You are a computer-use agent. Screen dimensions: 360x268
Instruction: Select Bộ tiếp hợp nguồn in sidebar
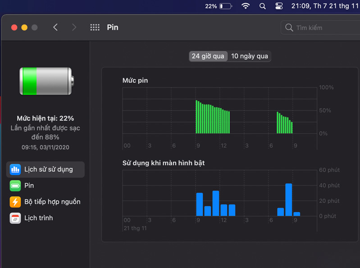click(52, 202)
